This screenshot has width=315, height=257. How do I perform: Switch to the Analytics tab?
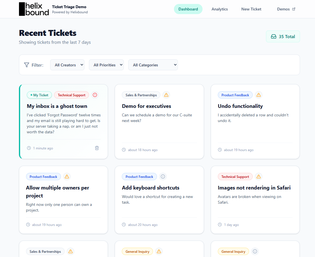tap(220, 9)
